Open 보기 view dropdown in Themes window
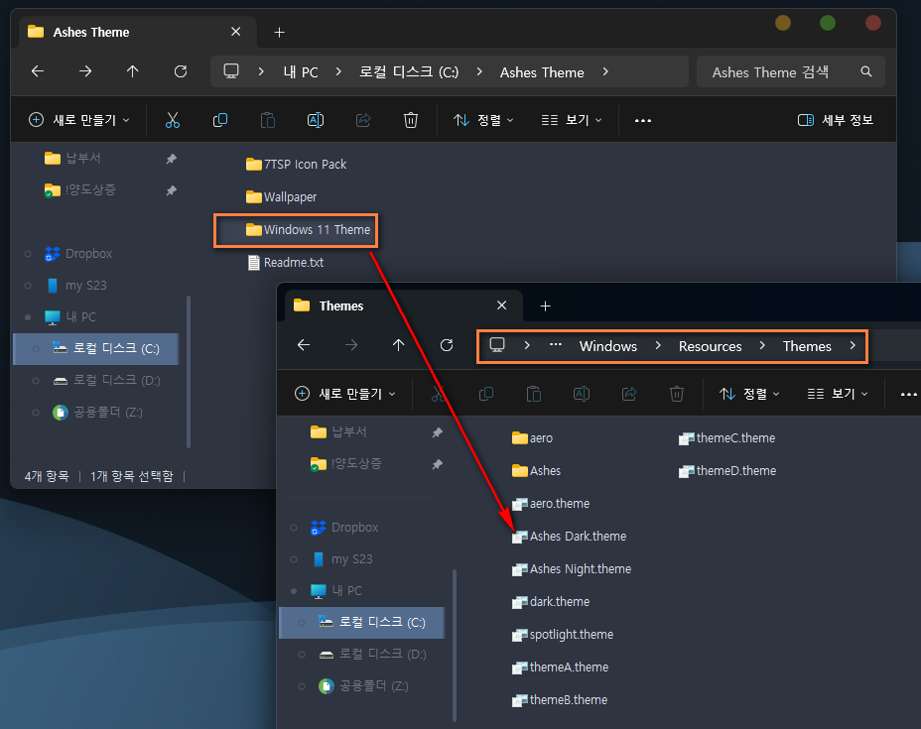This screenshot has height=729, width=921. coord(838,394)
